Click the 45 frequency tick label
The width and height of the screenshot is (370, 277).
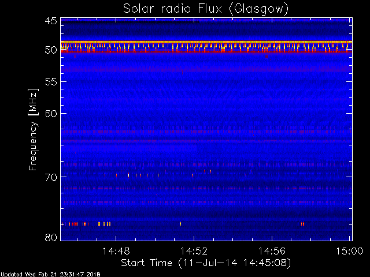(x=51, y=21)
